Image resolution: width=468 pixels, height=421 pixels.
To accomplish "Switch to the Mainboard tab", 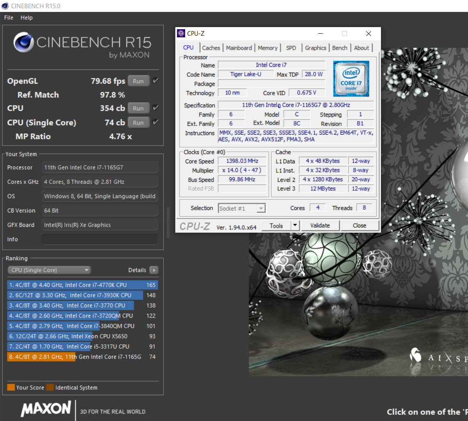I will coord(239,48).
